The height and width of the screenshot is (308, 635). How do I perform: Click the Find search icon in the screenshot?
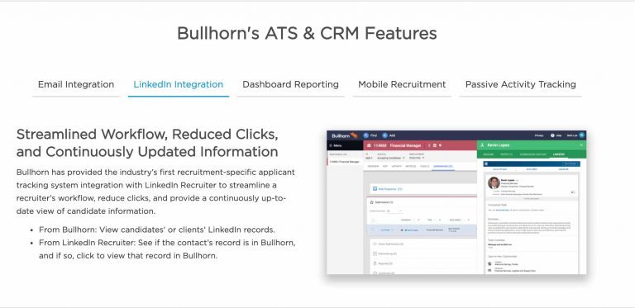(366, 135)
